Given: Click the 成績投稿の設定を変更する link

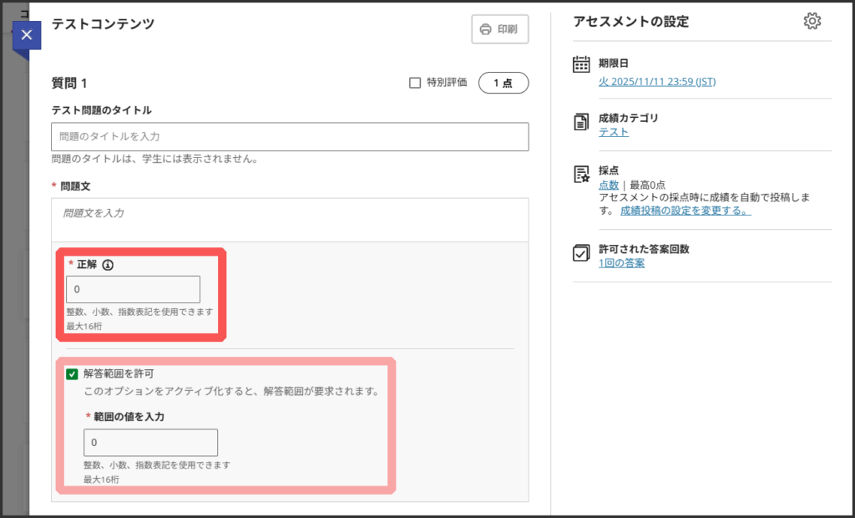Looking at the screenshot, I should [685, 211].
